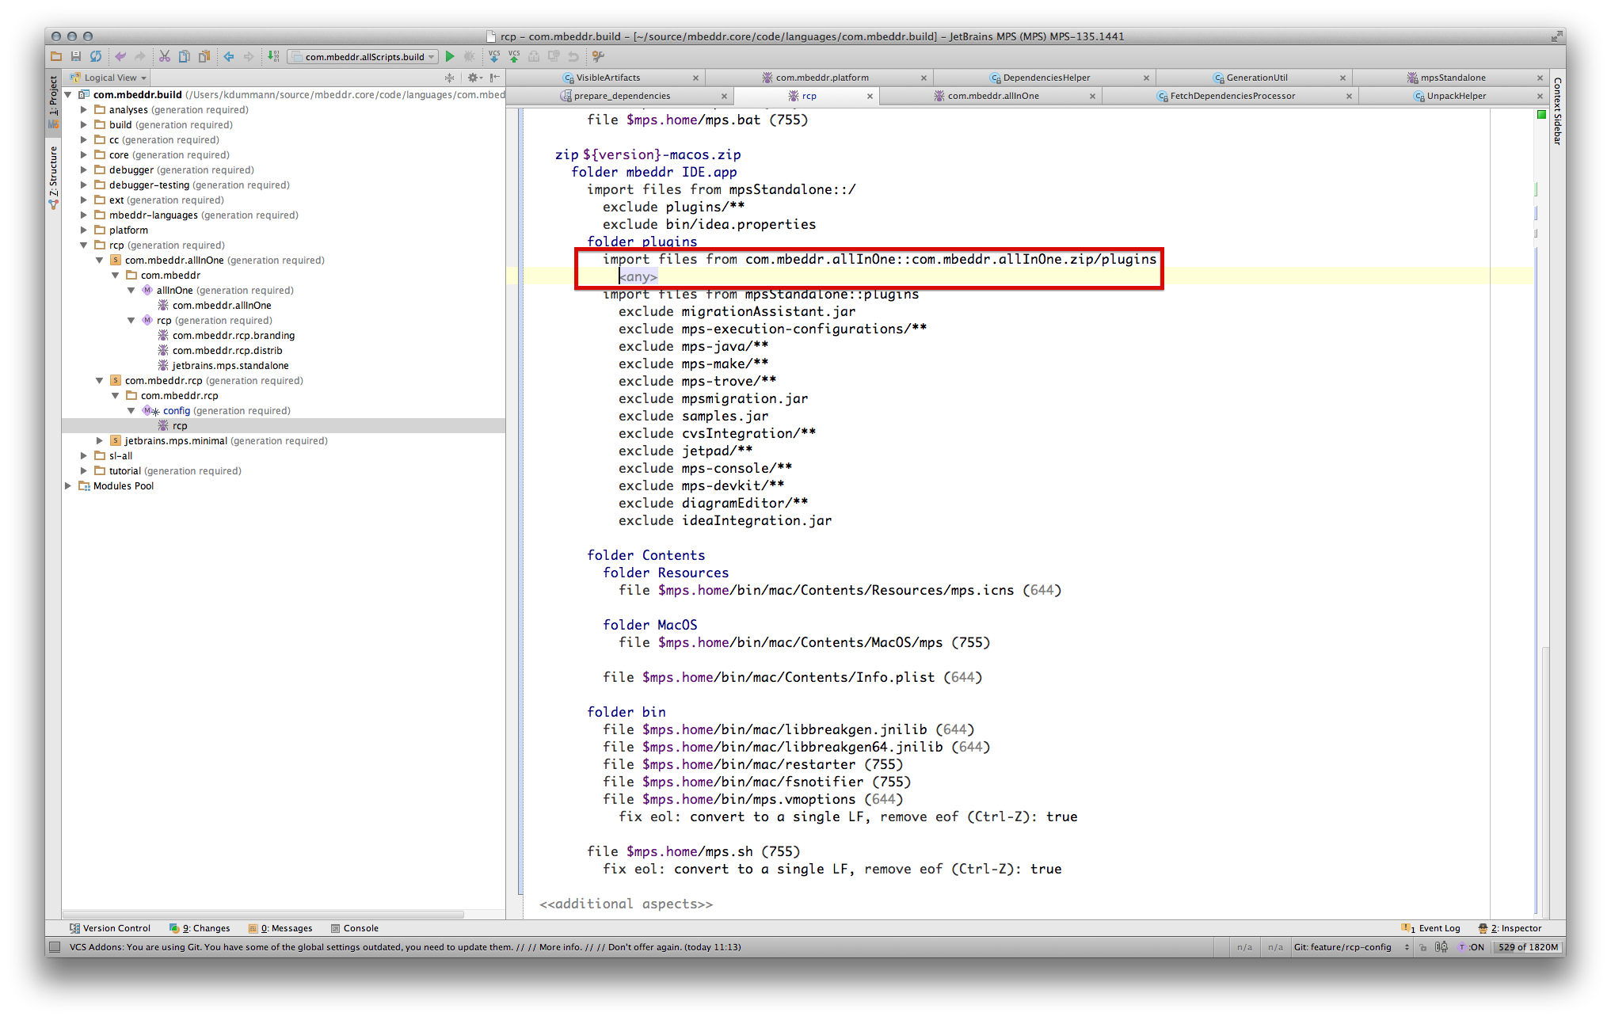The image size is (1611, 1020).
Task: Click 'exclude samples.jar' line in editor
Action: click(x=693, y=416)
